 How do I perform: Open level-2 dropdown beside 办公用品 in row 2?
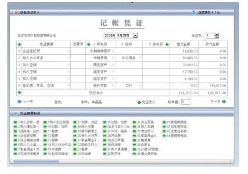pyautogui.click(x=140, y=58)
